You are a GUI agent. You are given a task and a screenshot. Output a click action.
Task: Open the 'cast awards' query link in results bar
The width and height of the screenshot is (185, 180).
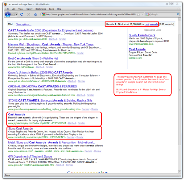coord(151,24)
